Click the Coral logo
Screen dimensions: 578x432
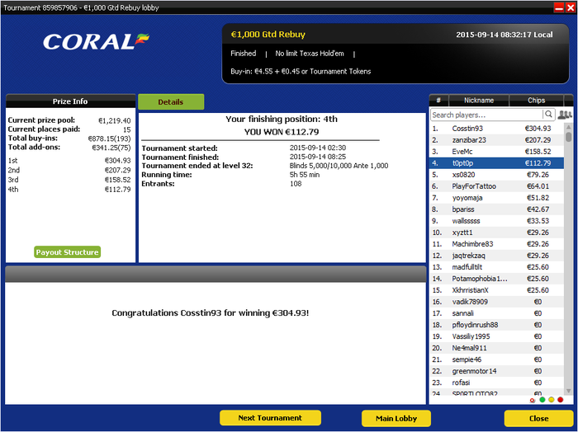coord(97,41)
